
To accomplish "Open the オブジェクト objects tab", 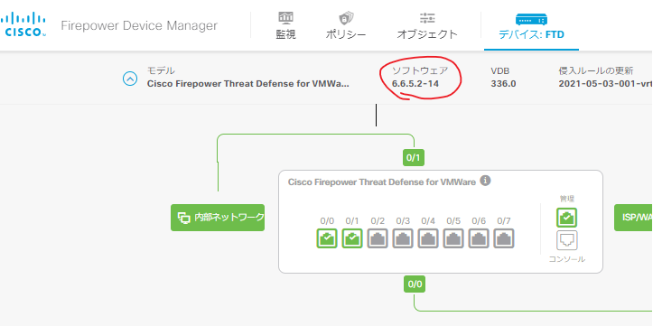I will (427, 26).
